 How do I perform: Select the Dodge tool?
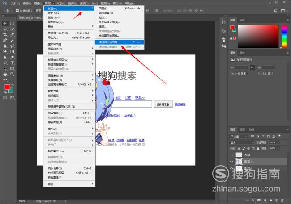click(x=12, y=58)
